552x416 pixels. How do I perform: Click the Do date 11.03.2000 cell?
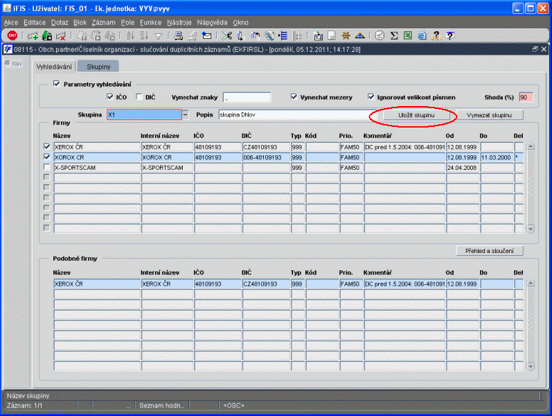point(497,157)
